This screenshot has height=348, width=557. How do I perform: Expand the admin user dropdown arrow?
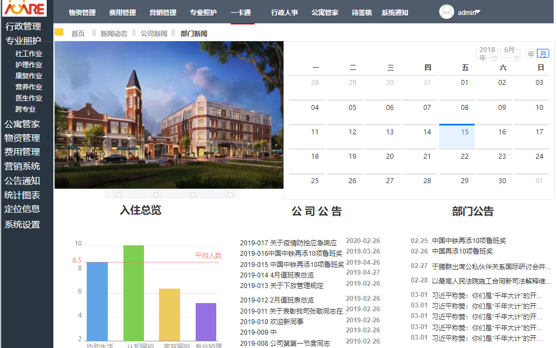477,12
